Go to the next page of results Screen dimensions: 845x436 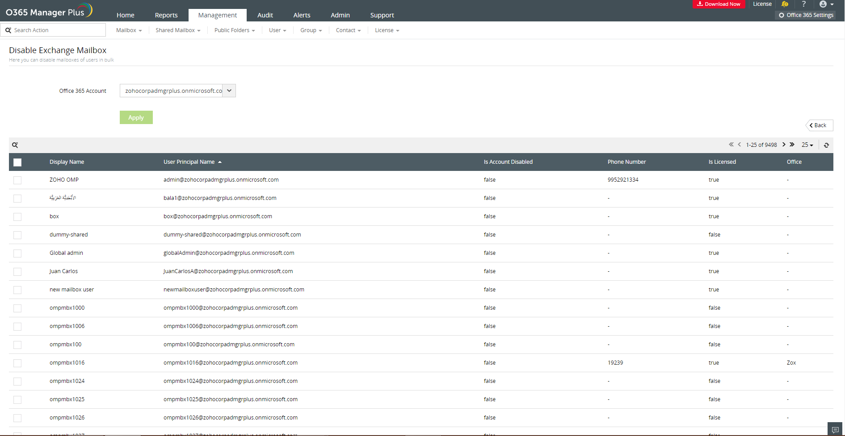[784, 145]
